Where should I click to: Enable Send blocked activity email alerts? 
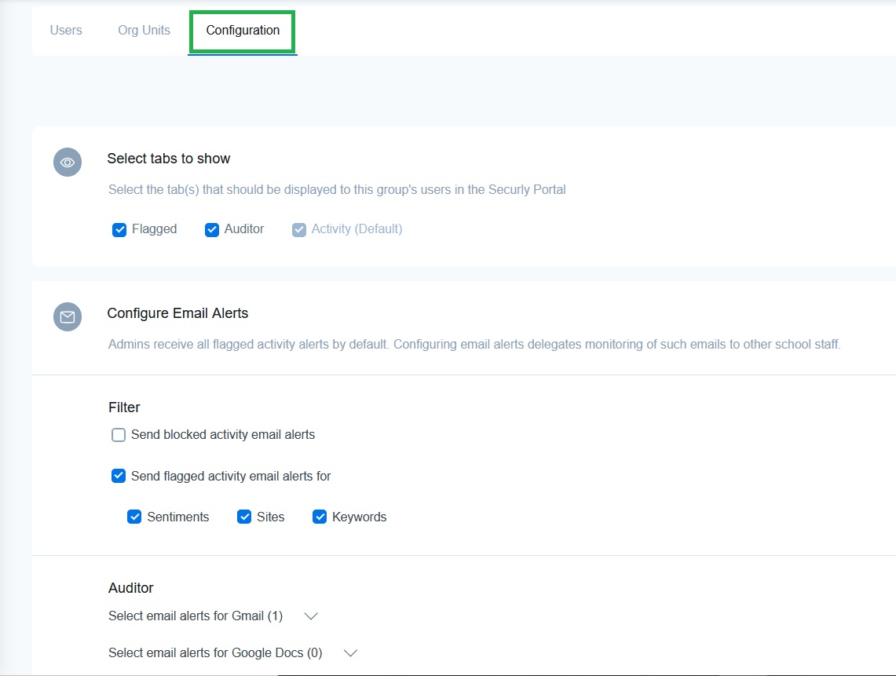click(119, 435)
